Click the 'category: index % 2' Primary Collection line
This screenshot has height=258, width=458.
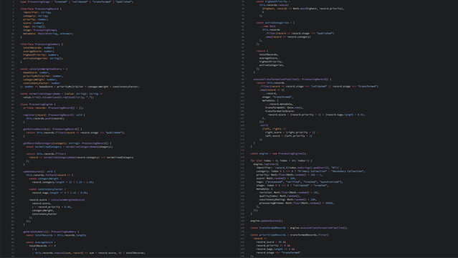click(x=311, y=171)
